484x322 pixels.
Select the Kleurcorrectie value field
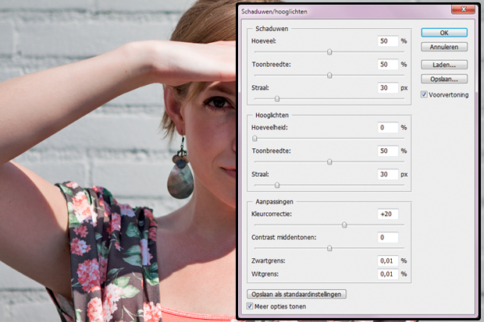tap(387, 213)
